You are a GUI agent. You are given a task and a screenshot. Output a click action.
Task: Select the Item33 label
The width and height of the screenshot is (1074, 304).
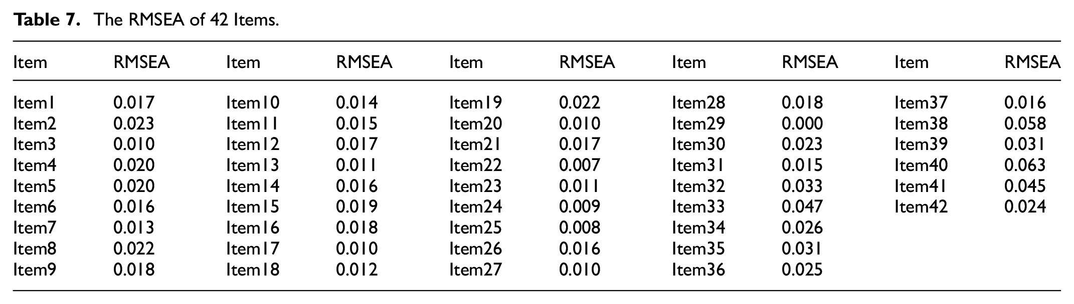point(698,206)
